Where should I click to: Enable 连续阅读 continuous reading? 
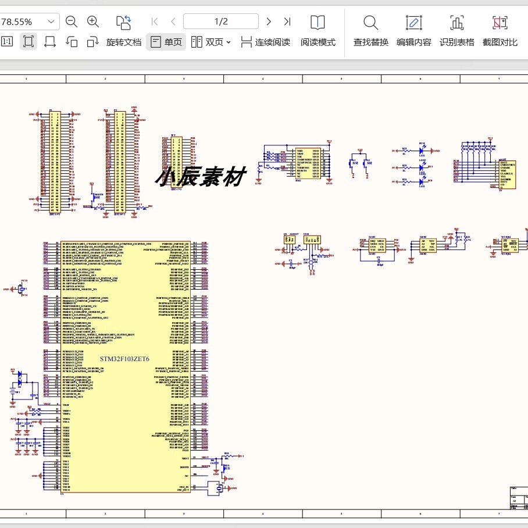[266, 42]
